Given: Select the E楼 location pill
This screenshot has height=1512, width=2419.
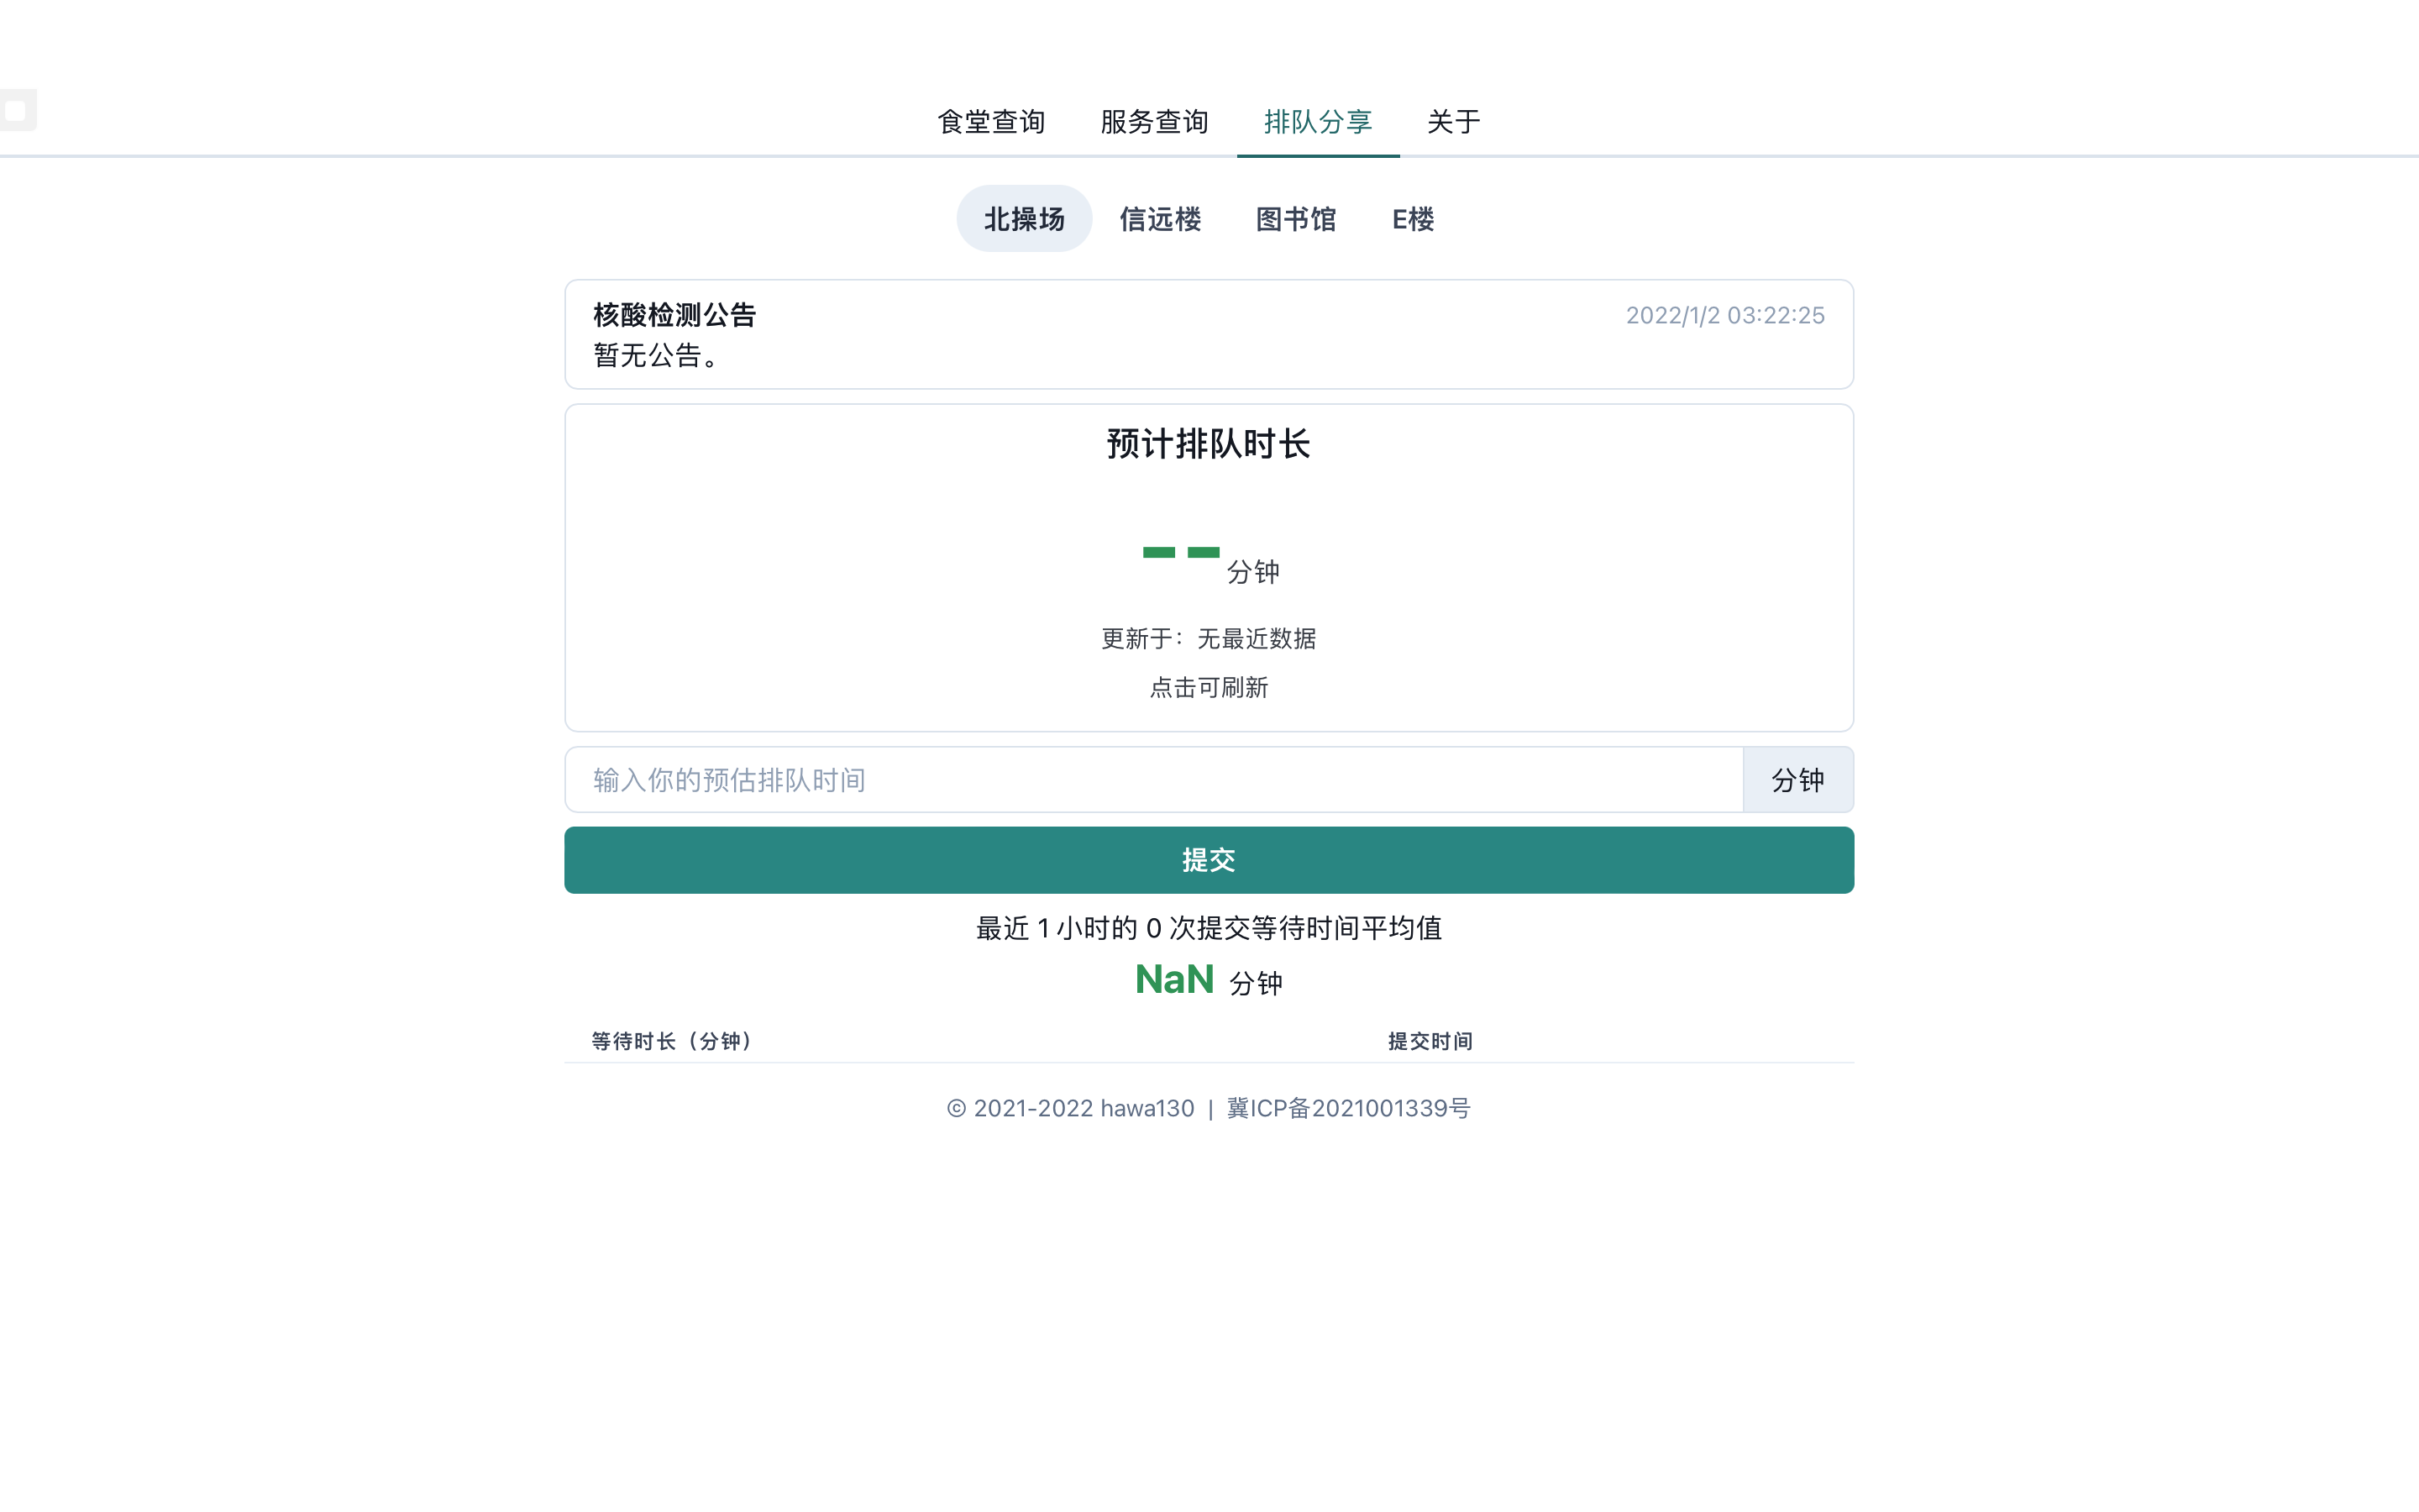Looking at the screenshot, I should 1413,219.
